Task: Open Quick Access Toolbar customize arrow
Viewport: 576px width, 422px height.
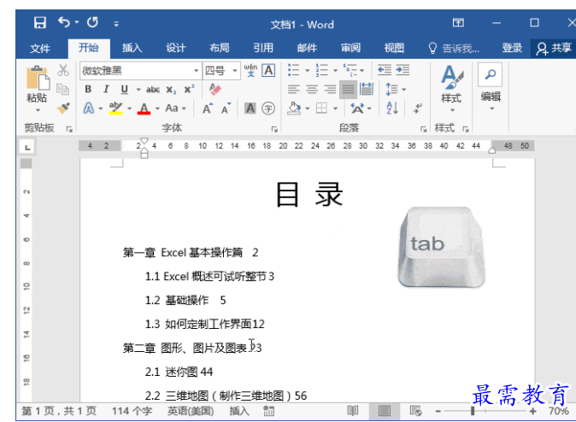Action: point(116,24)
